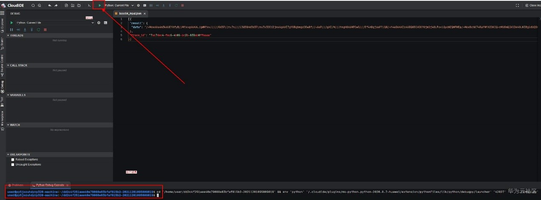Image resolution: width=541 pixels, height=200 pixels.
Task: Open debug console icon in Debug panel
Action: pyautogui.click(x=105, y=23)
